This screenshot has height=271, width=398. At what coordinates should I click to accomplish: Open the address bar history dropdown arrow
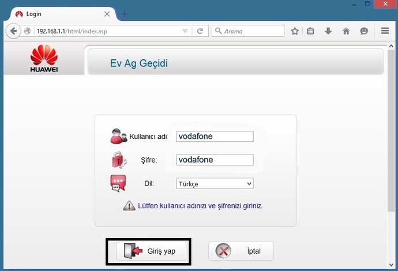point(185,31)
